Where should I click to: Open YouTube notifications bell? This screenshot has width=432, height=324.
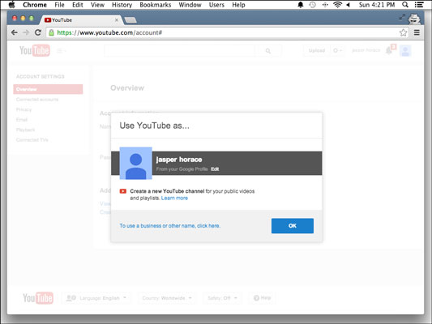click(x=390, y=50)
